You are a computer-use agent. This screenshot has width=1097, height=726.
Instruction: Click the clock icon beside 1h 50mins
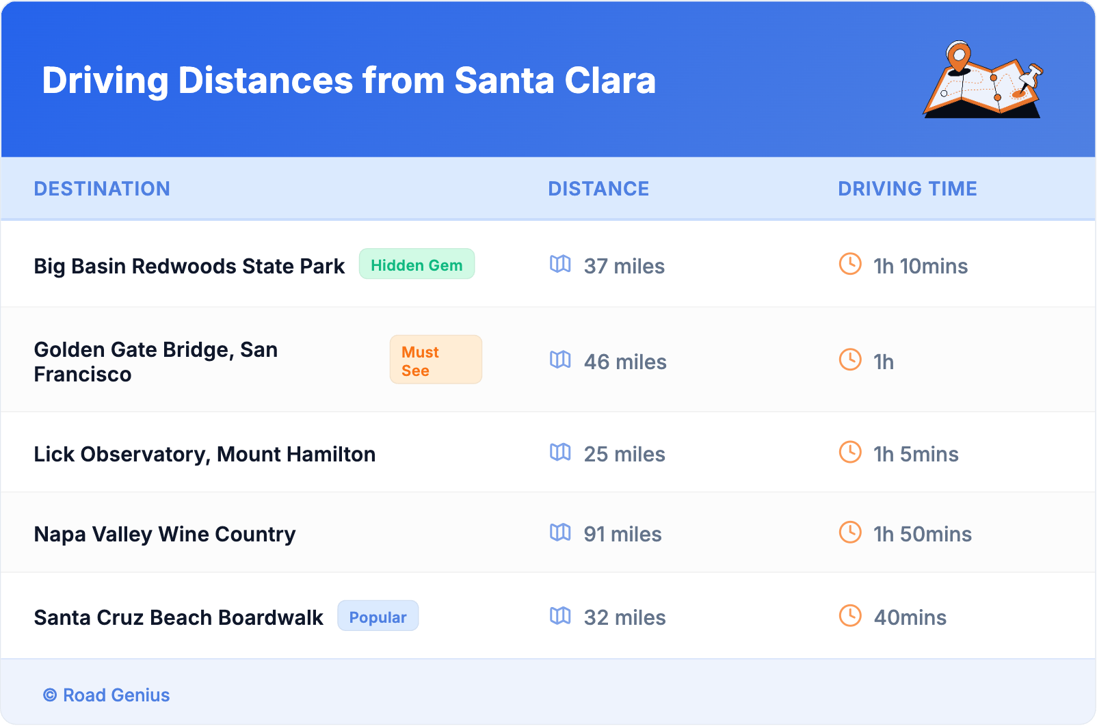(850, 533)
